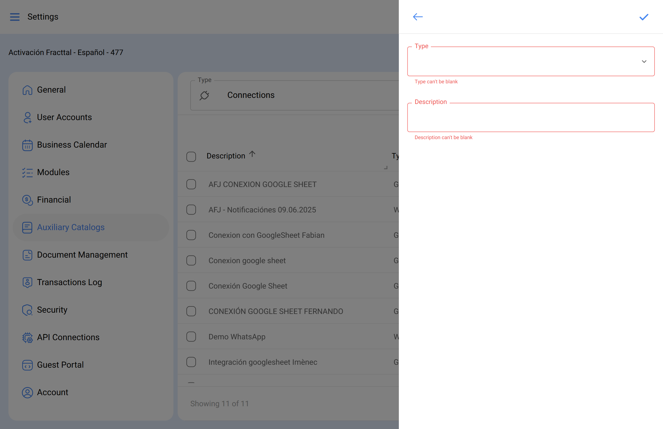This screenshot has width=663, height=429.
Task: Open the hamburger menu icon
Action: tap(15, 17)
